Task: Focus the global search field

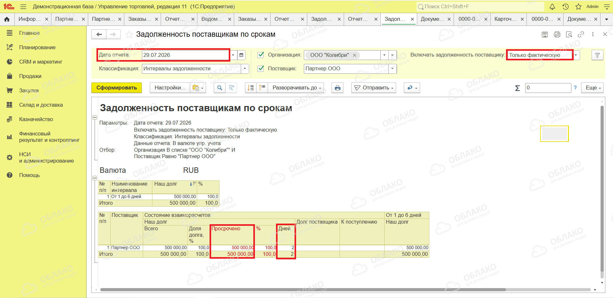Action: (x=480, y=7)
